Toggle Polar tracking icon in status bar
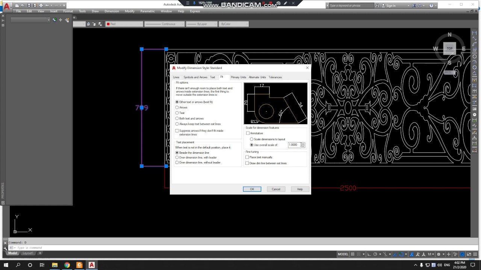The height and width of the screenshot is (270, 481). click(x=375, y=254)
